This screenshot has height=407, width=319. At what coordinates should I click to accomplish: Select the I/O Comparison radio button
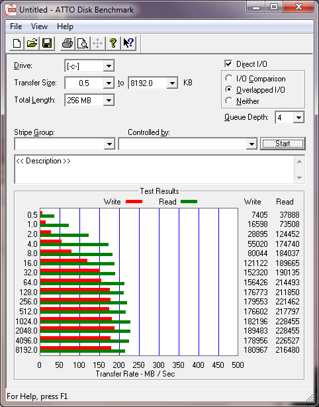click(229, 78)
